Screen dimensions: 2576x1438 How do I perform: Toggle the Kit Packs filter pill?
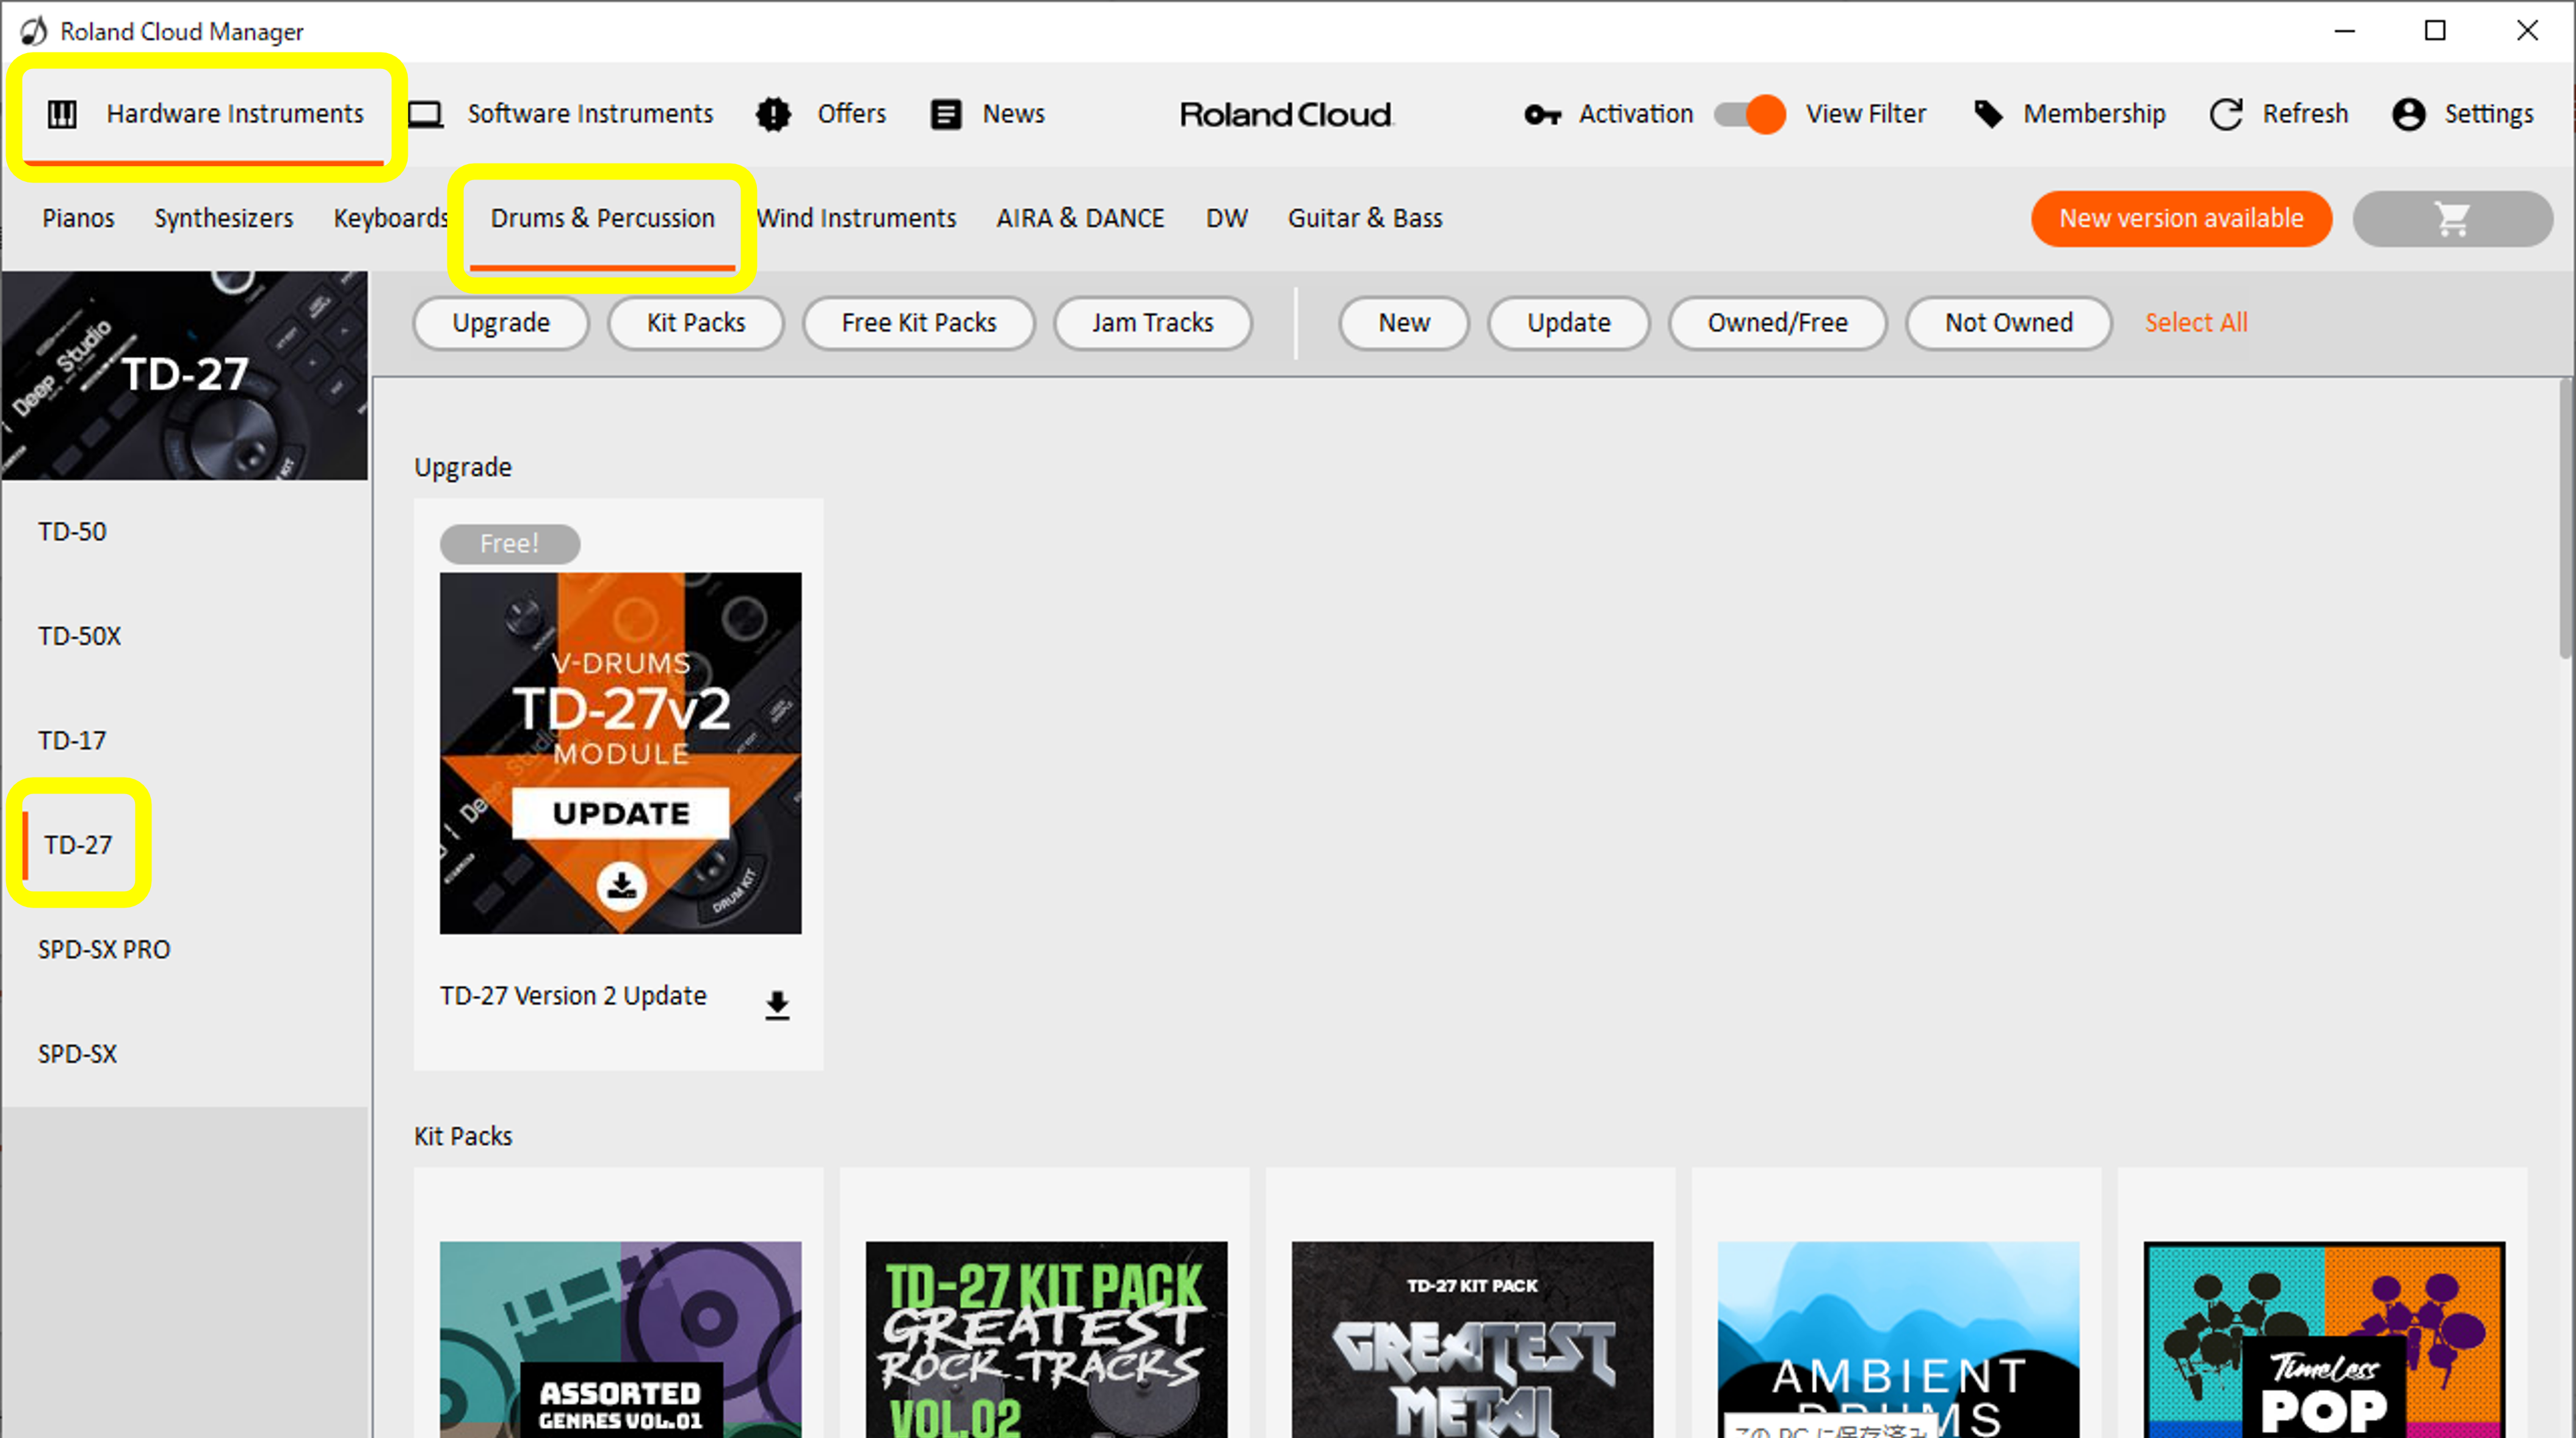[696, 323]
